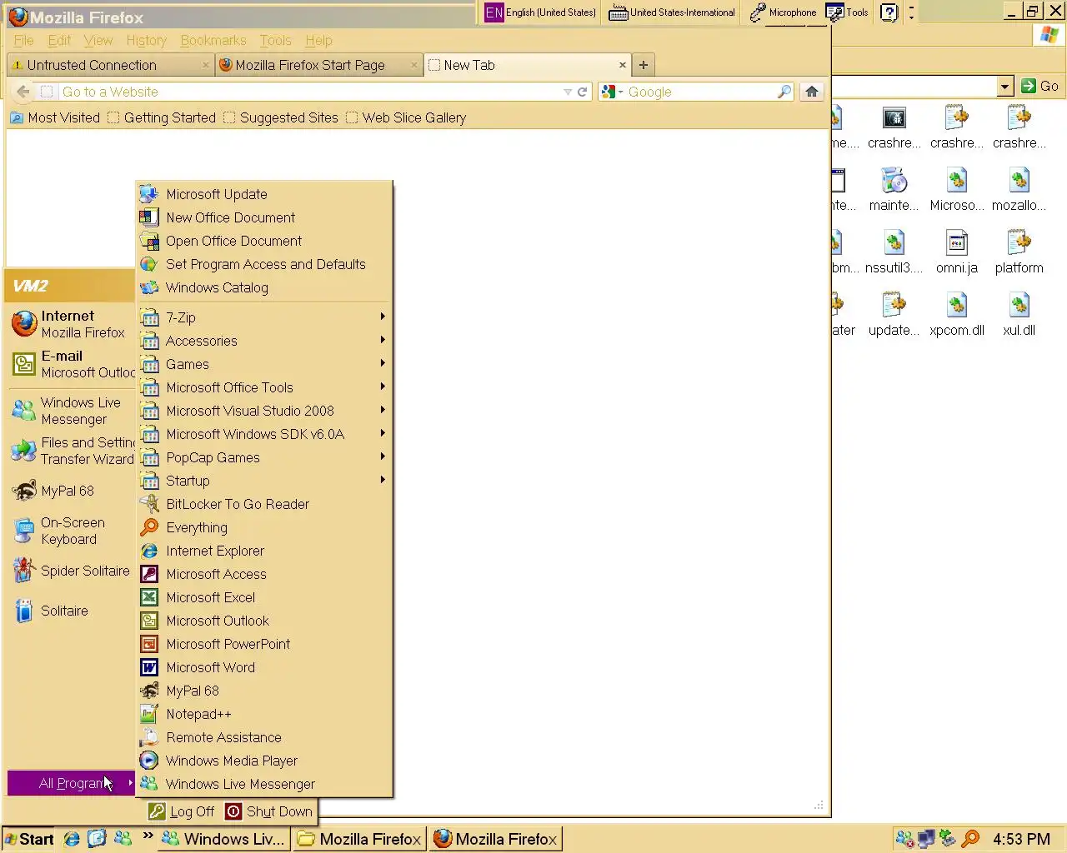Open MyPal 68 in the programs list

click(x=263, y=691)
